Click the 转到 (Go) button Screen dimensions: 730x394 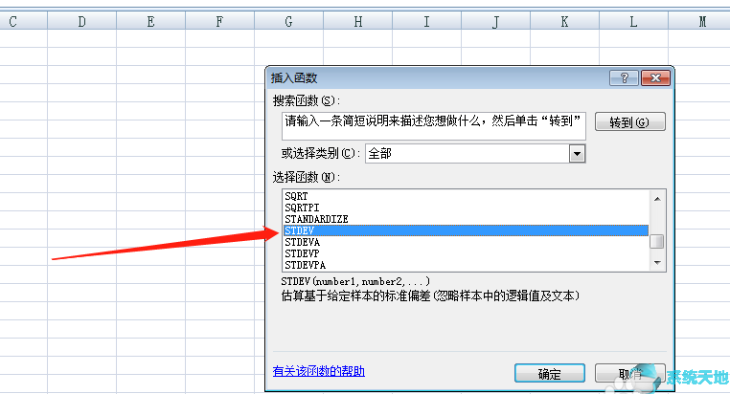(x=630, y=122)
